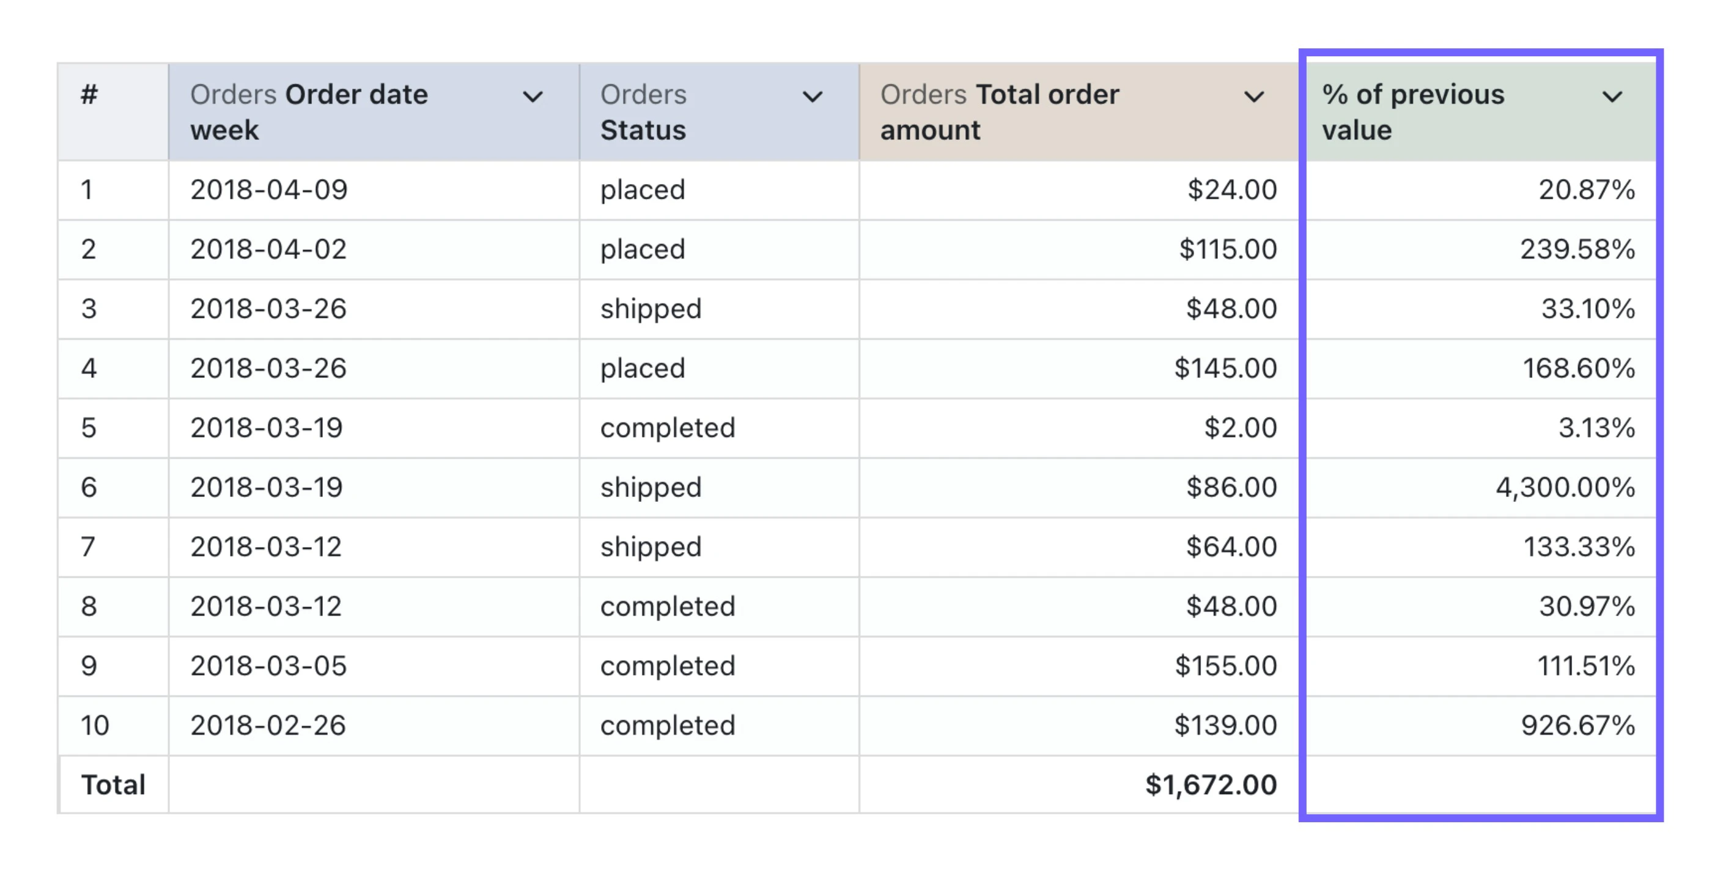Viewport: 1712px width, 873px height.
Task: Click the 926.67% percentage cell
Action: pos(1577,726)
